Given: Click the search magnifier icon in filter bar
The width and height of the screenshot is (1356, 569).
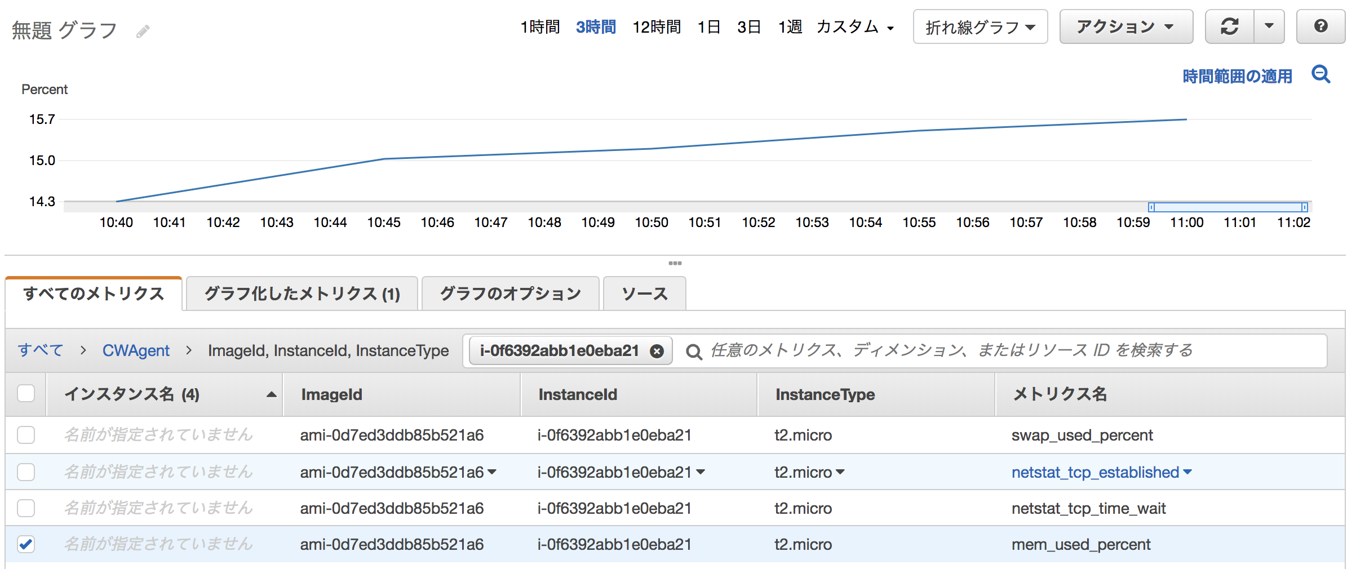Looking at the screenshot, I should tap(694, 352).
